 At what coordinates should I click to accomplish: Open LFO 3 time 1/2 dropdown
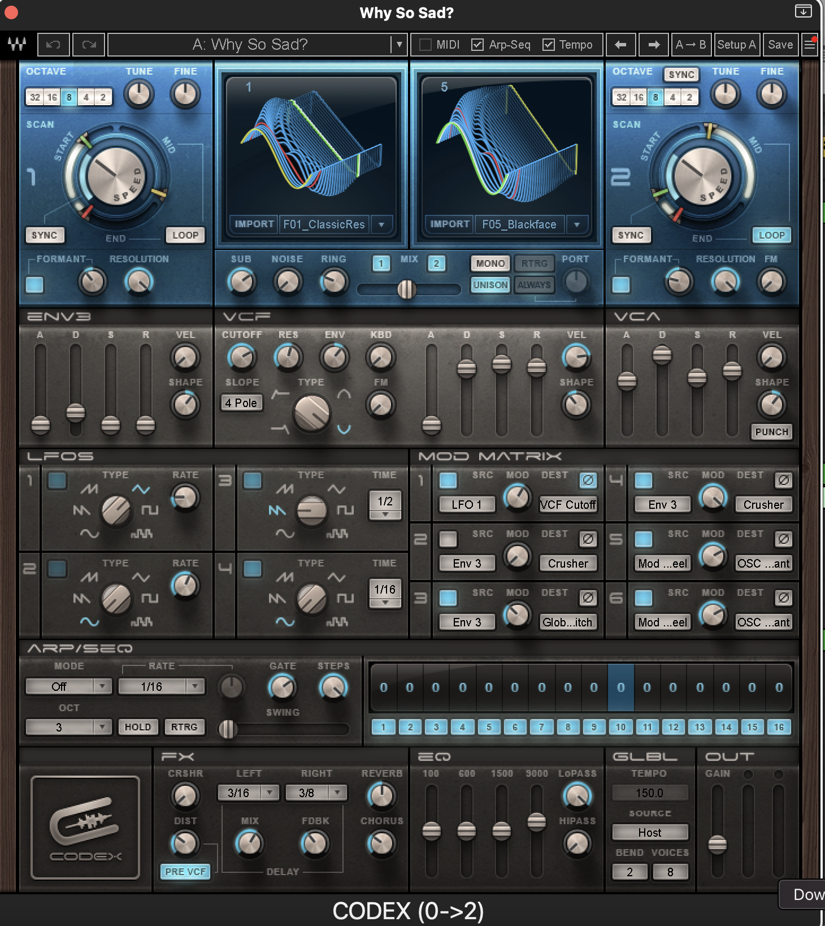click(385, 505)
